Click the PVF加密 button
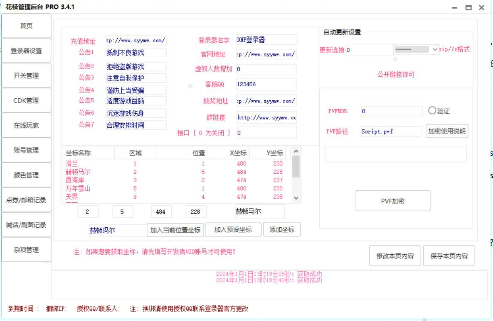Image resolution: width=493 pixels, height=321 pixels. point(393,201)
